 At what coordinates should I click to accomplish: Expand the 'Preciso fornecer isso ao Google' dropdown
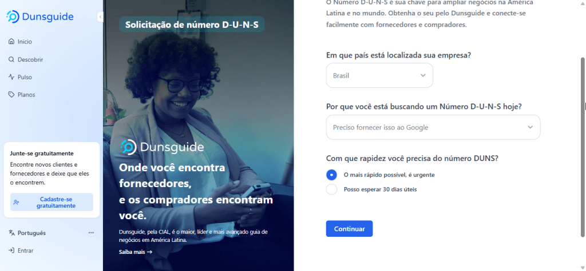pyautogui.click(x=433, y=127)
